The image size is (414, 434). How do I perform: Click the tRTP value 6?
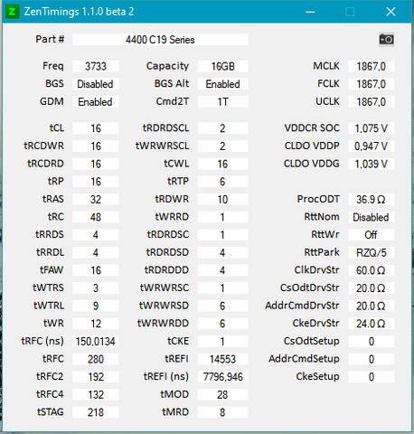223,182
